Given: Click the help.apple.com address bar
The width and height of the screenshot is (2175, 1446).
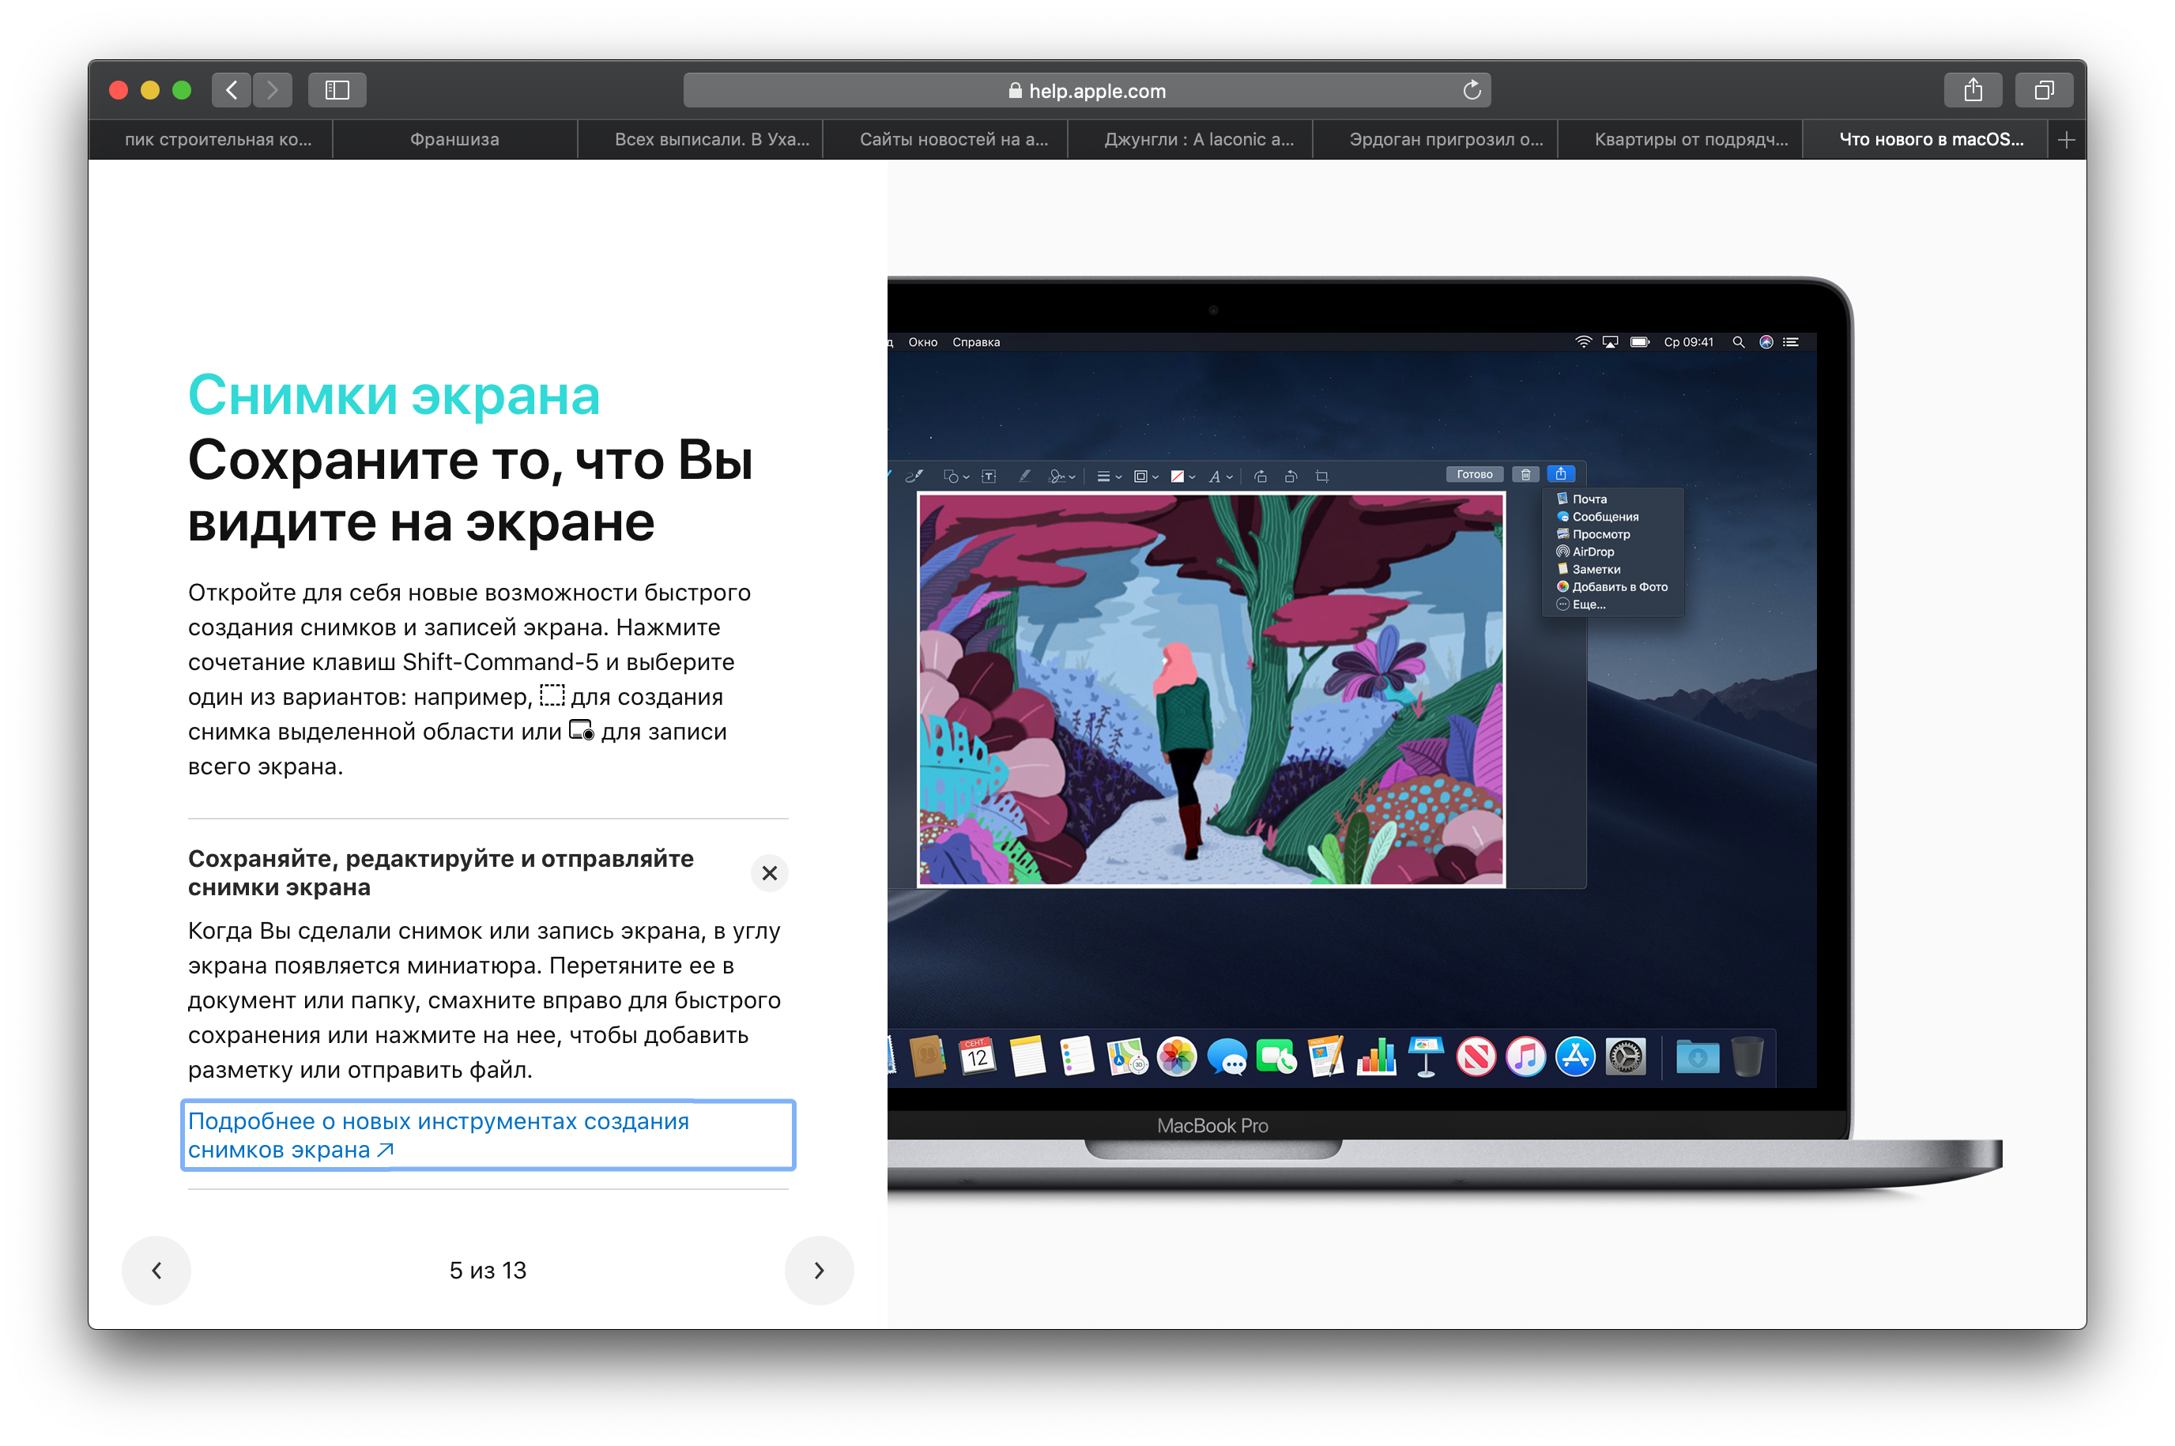Looking at the screenshot, I should click(x=1087, y=90).
